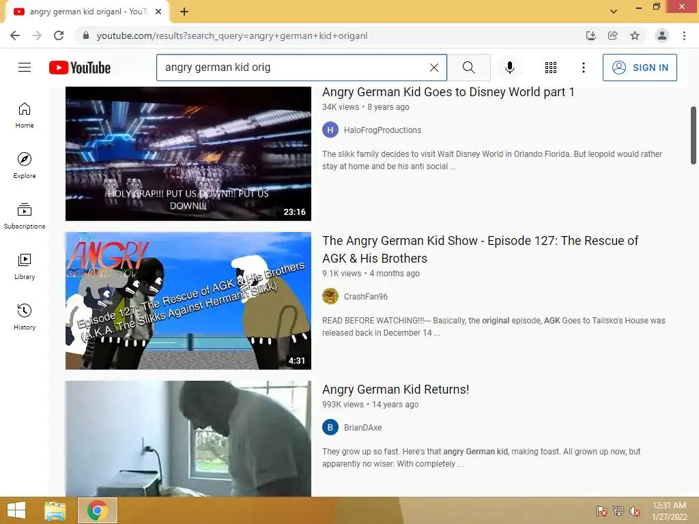Viewport: 699px width, 524px height.
Task: Reload the page
Action: point(59,35)
